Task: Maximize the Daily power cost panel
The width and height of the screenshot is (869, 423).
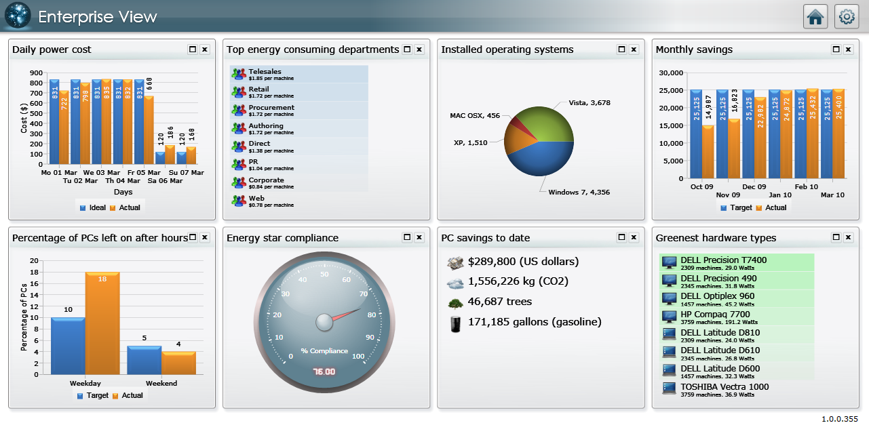Action: click(x=193, y=49)
